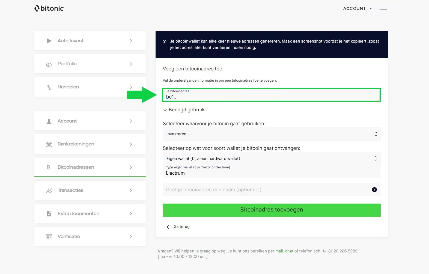Screen dimensions: 429x274
Task: Click the Extra documenten file icon
Action: [x=49, y=214]
